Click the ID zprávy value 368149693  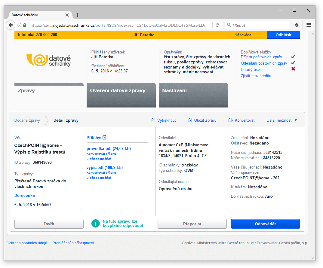(42, 163)
